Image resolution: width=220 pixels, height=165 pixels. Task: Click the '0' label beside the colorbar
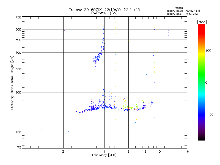pos(206,82)
